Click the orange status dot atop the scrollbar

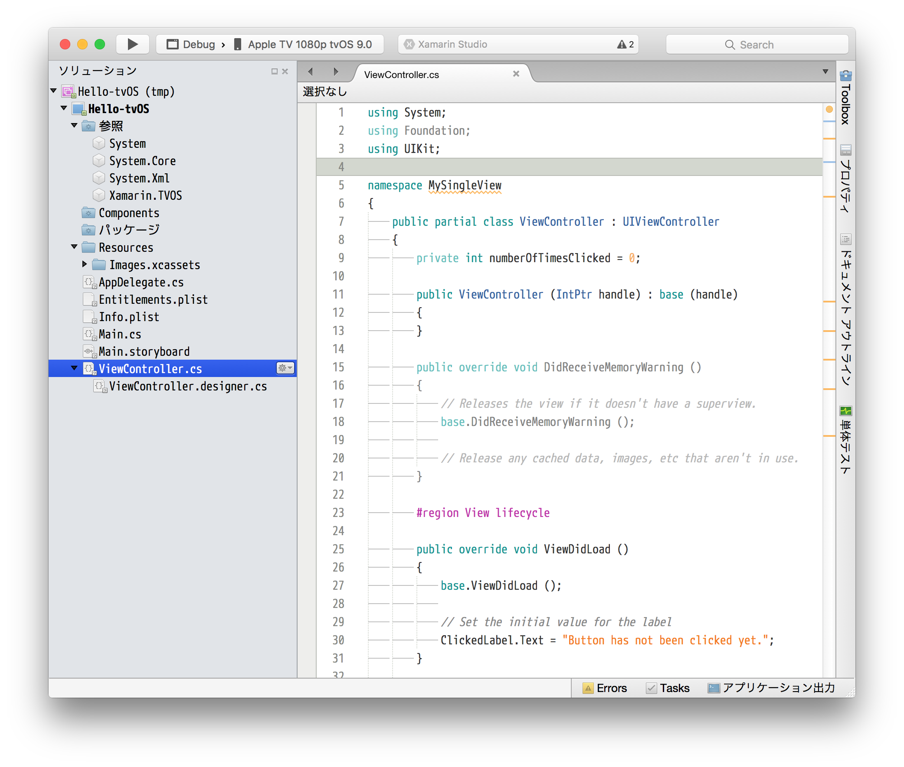click(829, 109)
